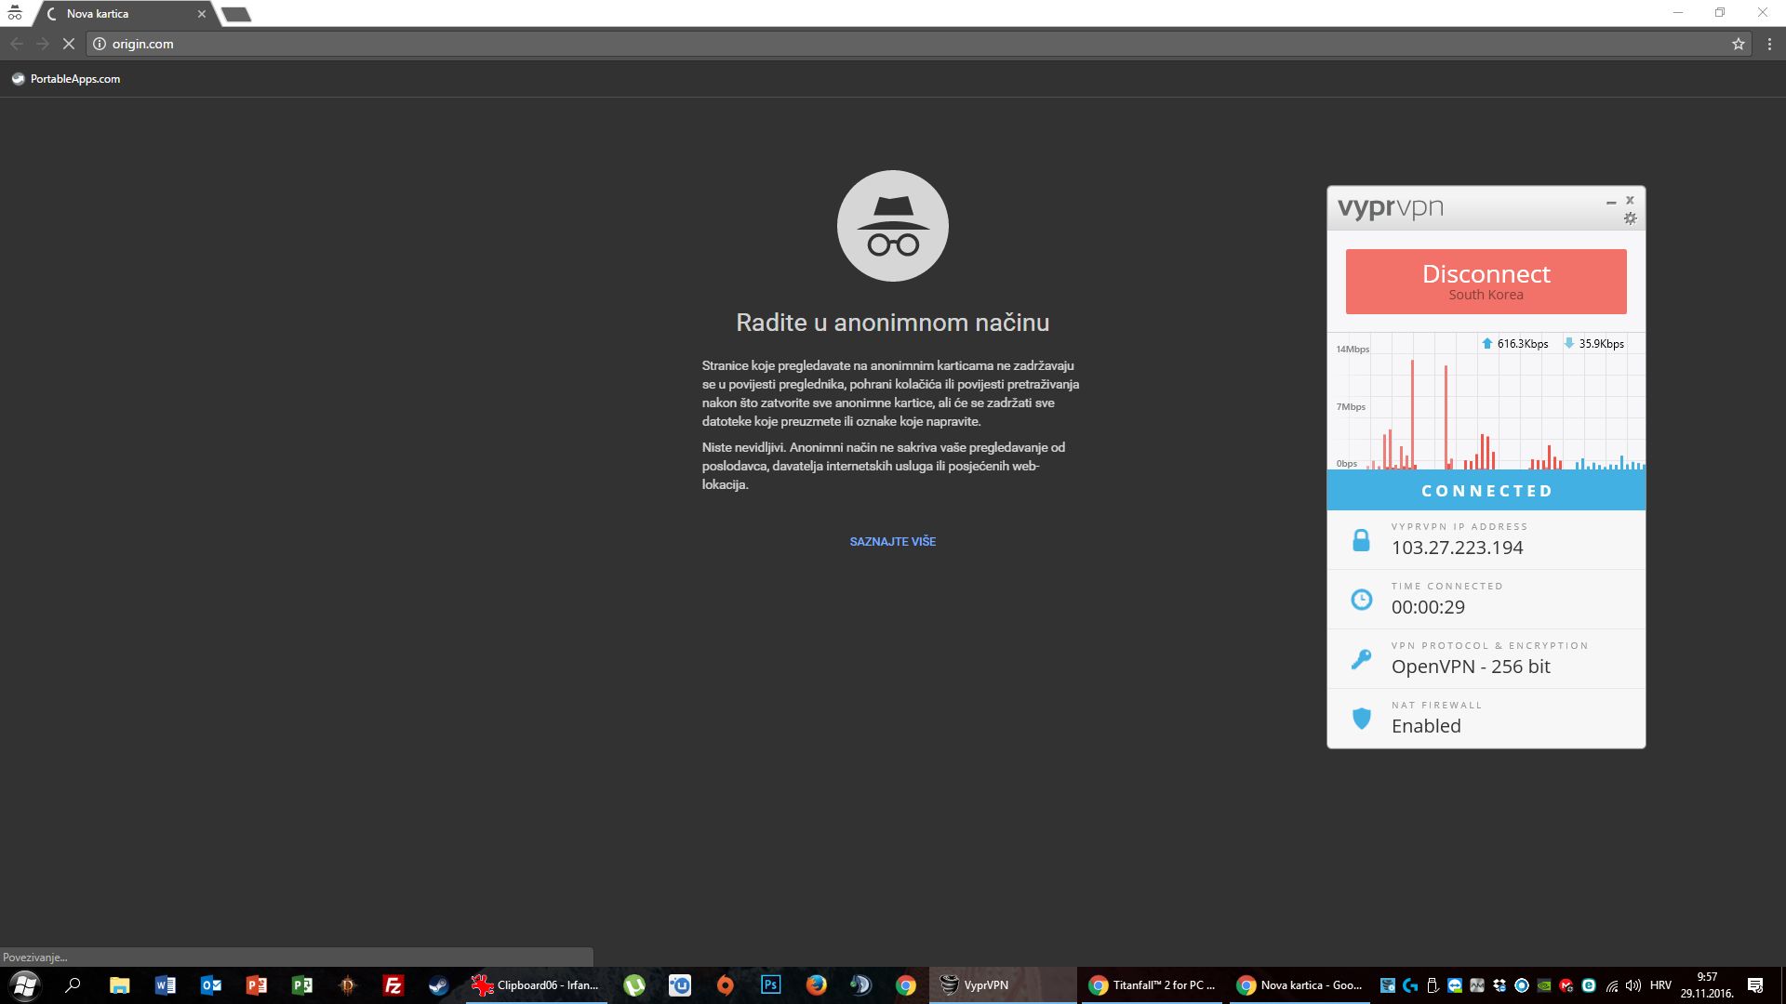Open File Explorer from taskbar

point(119,985)
